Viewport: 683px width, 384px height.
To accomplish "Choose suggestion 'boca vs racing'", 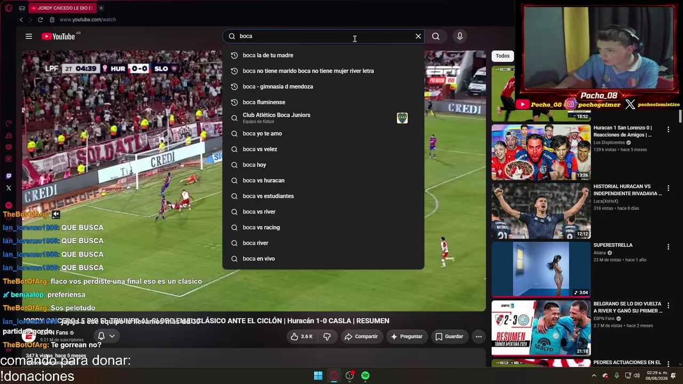I will click(x=323, y=227).
